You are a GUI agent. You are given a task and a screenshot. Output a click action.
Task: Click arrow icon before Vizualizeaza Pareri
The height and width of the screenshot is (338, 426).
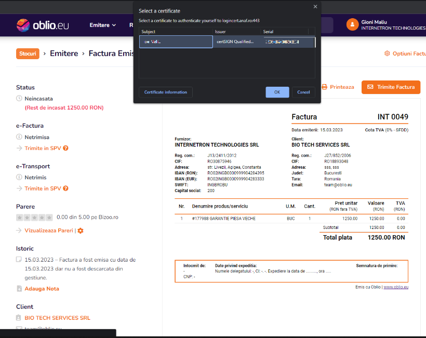19,231
